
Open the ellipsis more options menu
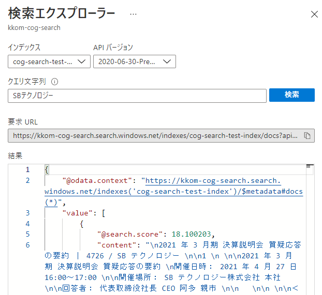pos(133,14)
